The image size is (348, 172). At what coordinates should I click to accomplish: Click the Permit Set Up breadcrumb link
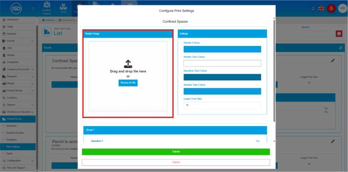click(67, 20)
